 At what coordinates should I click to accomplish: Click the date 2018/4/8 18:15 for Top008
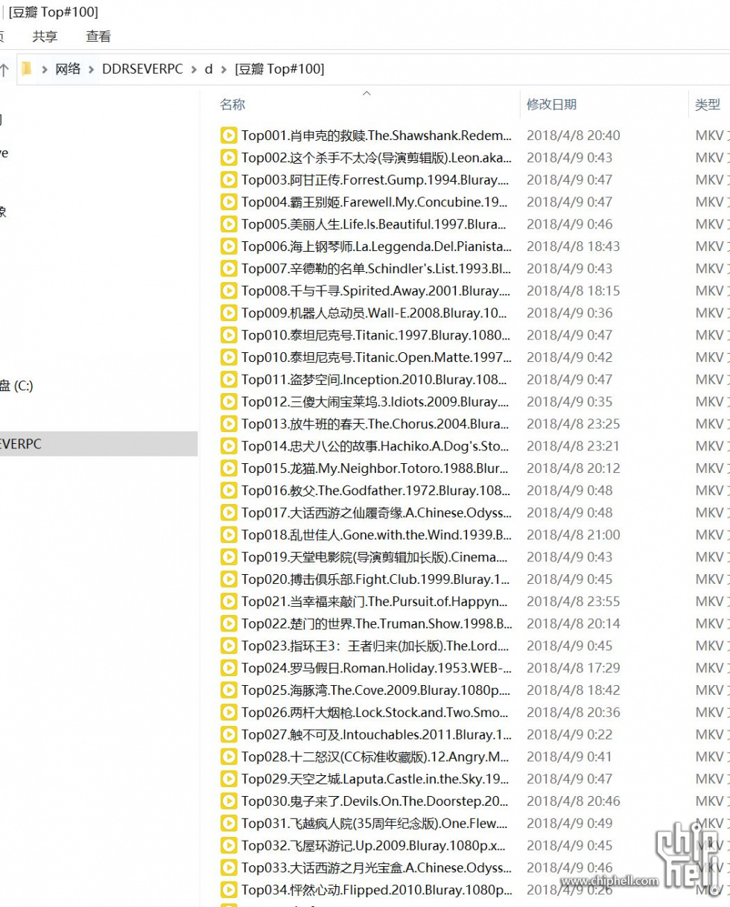click(574, 290)
